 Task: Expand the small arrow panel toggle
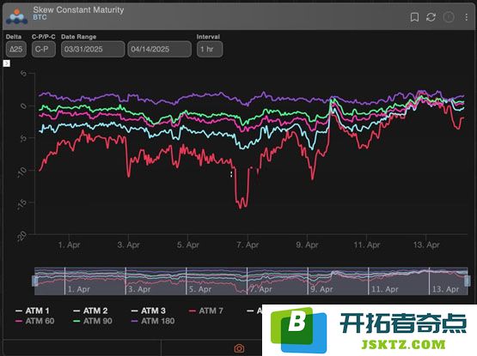[x=6, y=63]
